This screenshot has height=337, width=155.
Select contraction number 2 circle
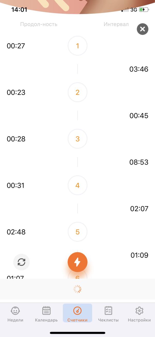pyautogui.click(x=78, y=92)
